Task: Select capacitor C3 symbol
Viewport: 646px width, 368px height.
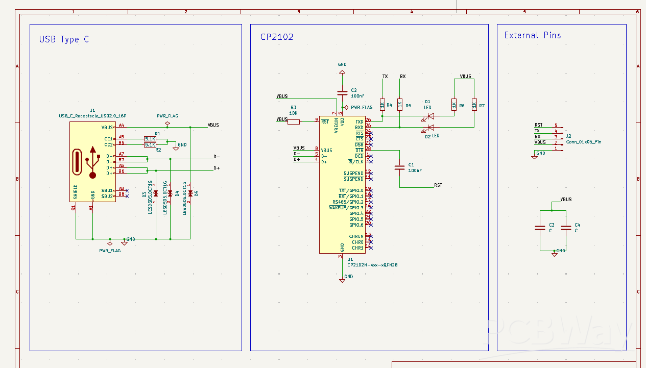Action: tap(540, 228)
